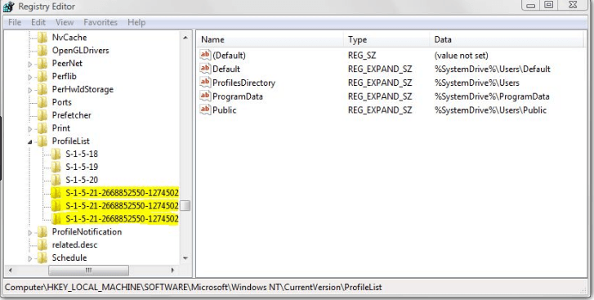This screenshot has height=300, width=594.
Task: Select the PerHwIdStorage folder icon
Action: [x=42, y=89]
